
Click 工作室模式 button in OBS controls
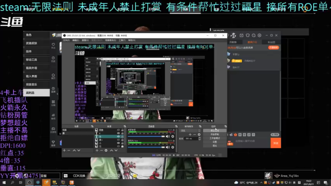click(215, 138)
